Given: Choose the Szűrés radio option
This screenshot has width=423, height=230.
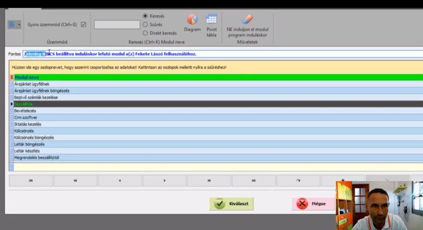Looking at the screenshot, I should (x=145, y=24).
